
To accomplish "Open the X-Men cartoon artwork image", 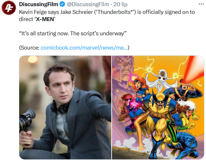I will click(x=158, y=107).
